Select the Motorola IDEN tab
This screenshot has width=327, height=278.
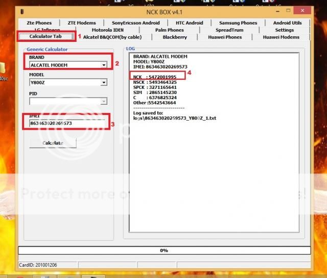coord(107,30)
